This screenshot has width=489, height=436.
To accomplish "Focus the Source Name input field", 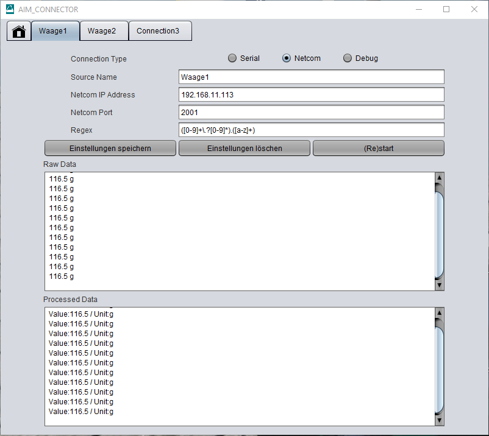I will (x=311, y=77).
